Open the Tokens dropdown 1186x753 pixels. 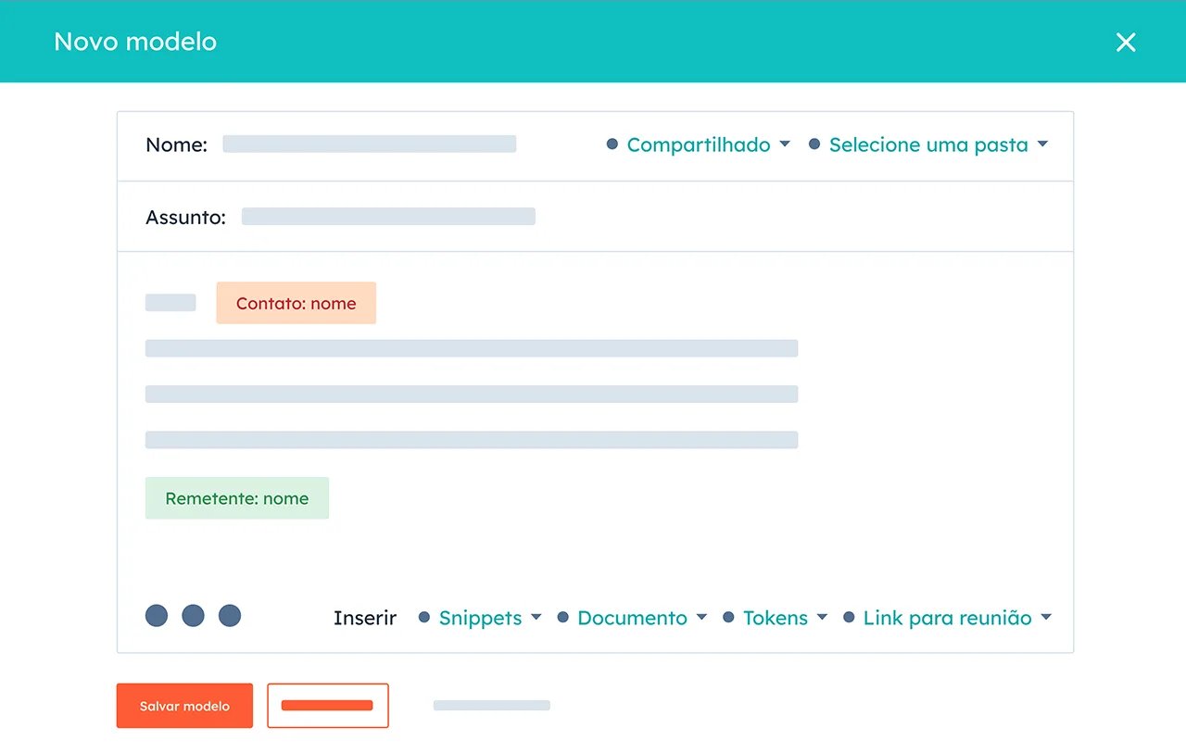(785, 617)
